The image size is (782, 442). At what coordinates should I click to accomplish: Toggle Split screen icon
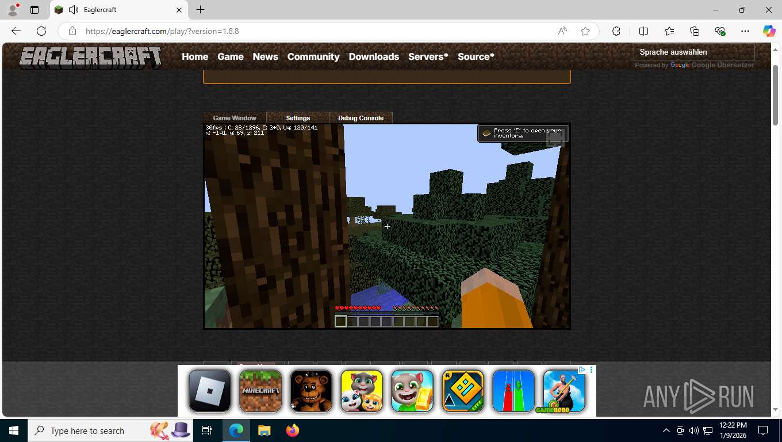643,31
